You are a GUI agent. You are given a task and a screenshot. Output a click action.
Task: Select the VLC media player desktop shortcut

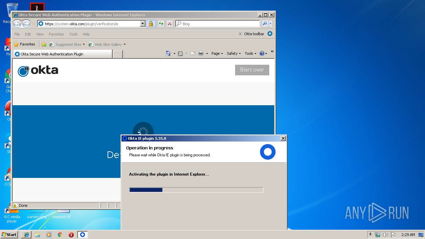click(12, 216)
